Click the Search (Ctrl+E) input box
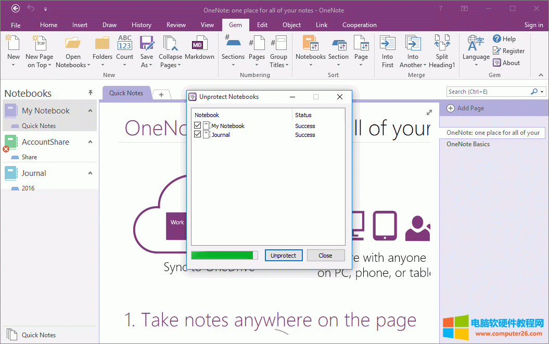 488,92
